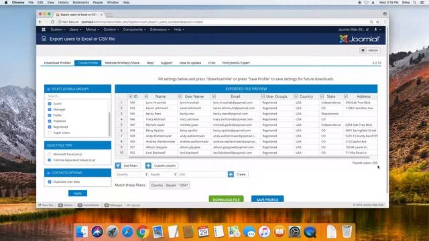Image resolution: width=429 pixels, height=241 pixels.
Task: Open Calendar icon showing 29 in Dock
Action: (203, 232)
